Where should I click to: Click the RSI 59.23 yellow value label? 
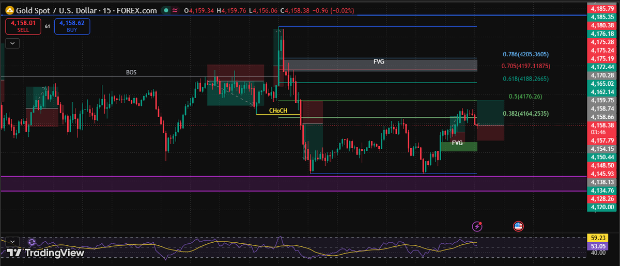coord(597,238)
